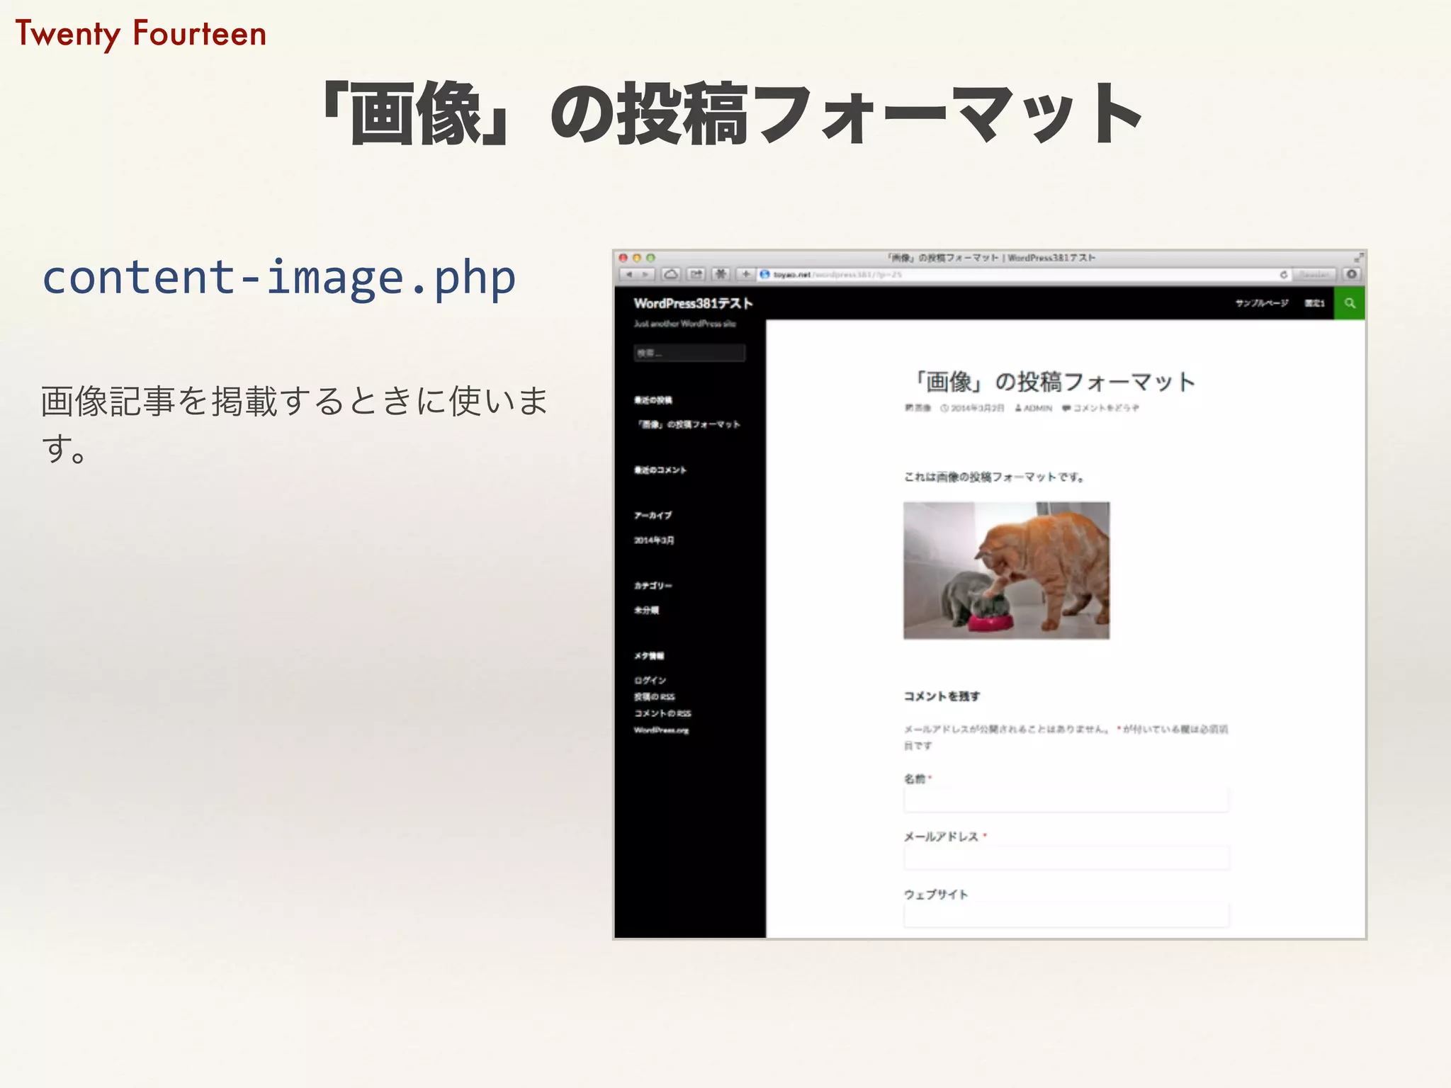The height and width of the screenshot is (1088, 1451).
Task: Click the Safari share button
Action: pos(696,274)
